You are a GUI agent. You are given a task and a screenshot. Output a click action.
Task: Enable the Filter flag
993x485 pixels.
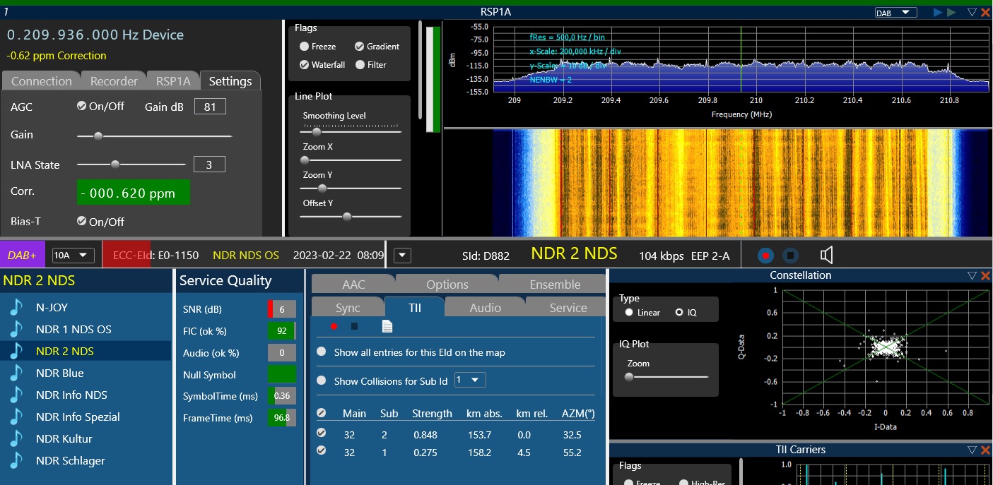[360, 64]
